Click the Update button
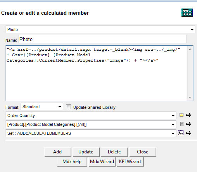Screen dimensions: 197x172 [x=86, y=152]
